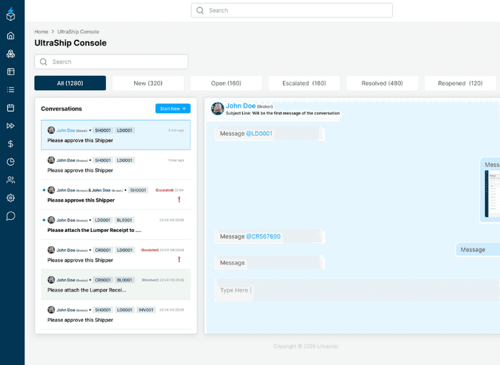The height and width of the screenshot is (365, 500).
Task: Open conversation from 1 hour ago
Action: (116, 165)
